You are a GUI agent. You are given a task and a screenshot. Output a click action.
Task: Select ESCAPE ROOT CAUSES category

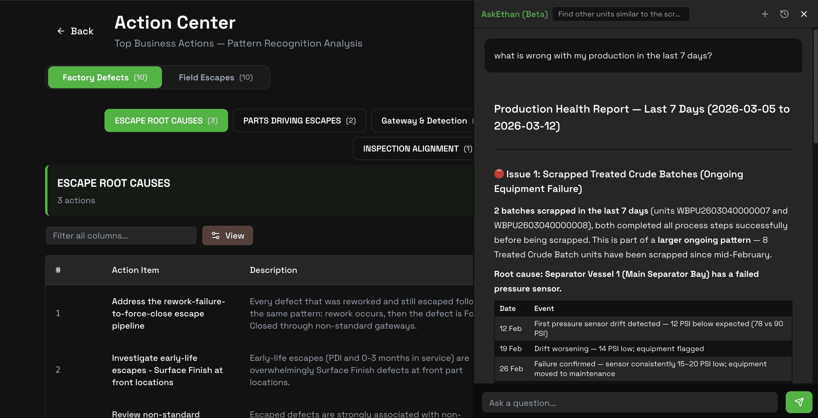[x=166, y=120]
